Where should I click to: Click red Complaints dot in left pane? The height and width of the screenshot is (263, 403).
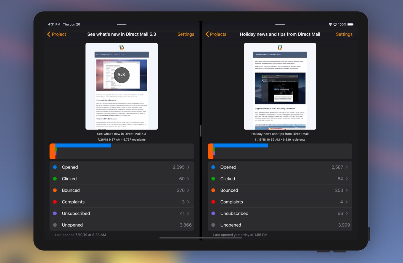[x=55, y=202]
